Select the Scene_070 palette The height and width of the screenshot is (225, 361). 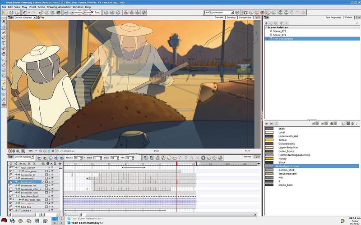[x=279, y=31]
